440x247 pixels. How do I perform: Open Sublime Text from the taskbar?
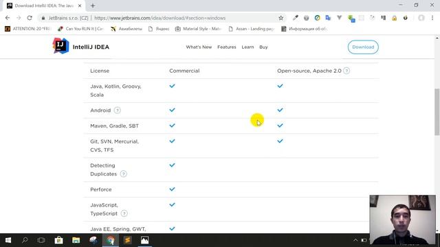click(127, 240)
